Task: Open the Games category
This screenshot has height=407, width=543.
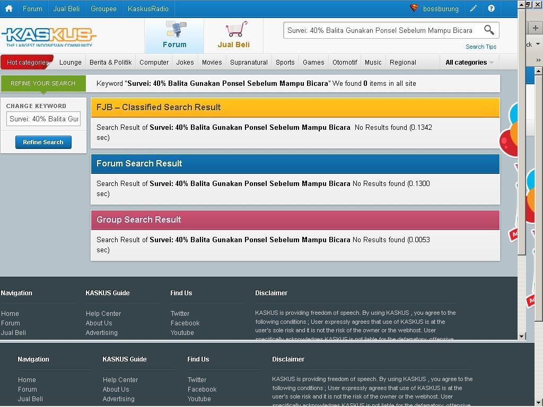Action: 313,63
